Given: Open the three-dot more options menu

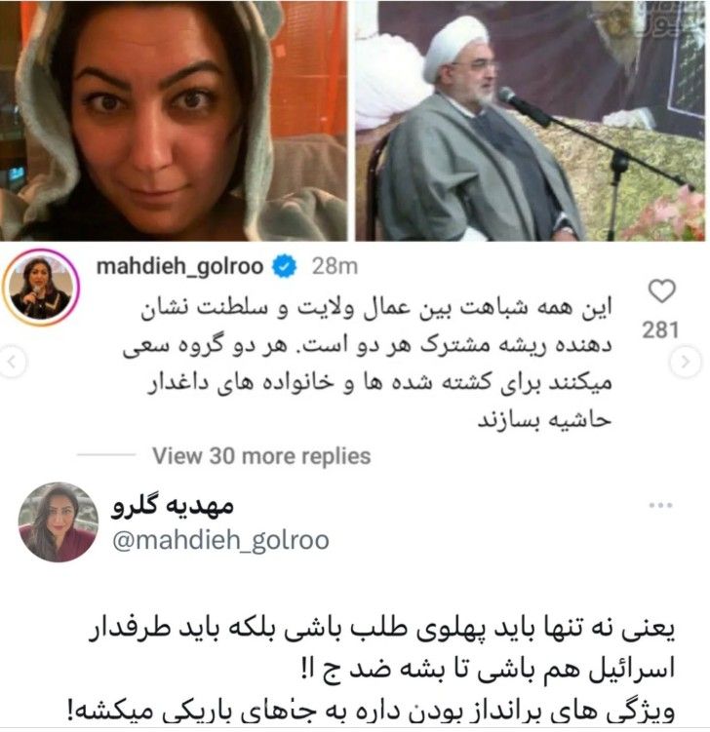Looking at the screenshot, I should (661, 505).
